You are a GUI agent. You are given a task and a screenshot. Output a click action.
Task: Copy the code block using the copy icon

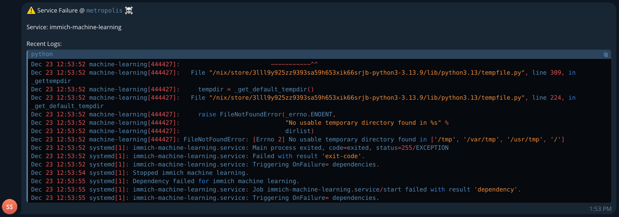606,54
